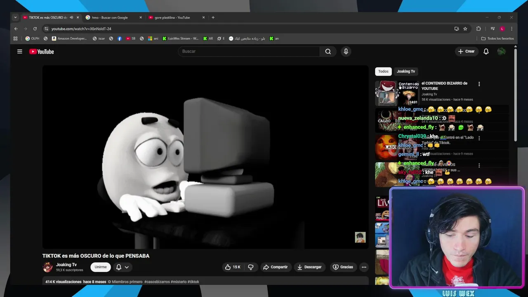The image size is (528, 297).
Task: Open the YouTube hamburger guide menu
Action: pyautogui.click(x=19, y=52)
